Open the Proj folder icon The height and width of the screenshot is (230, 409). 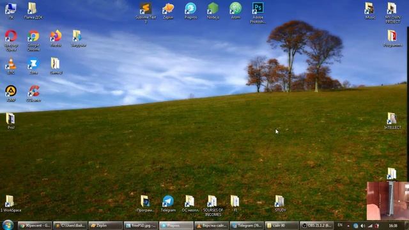(x=11, y=121)
